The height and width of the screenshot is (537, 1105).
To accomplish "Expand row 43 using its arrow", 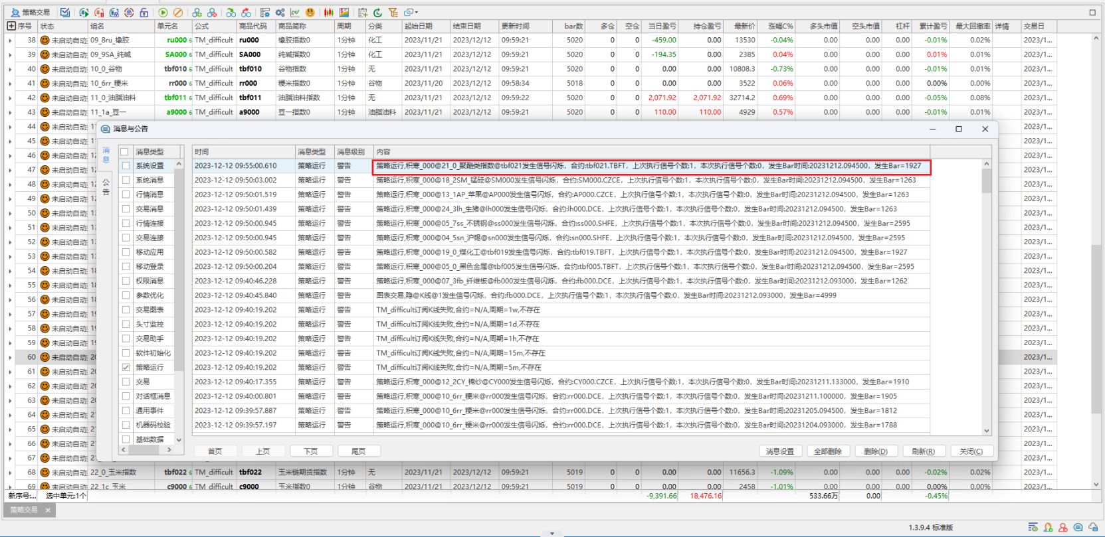I will point(10,112).
